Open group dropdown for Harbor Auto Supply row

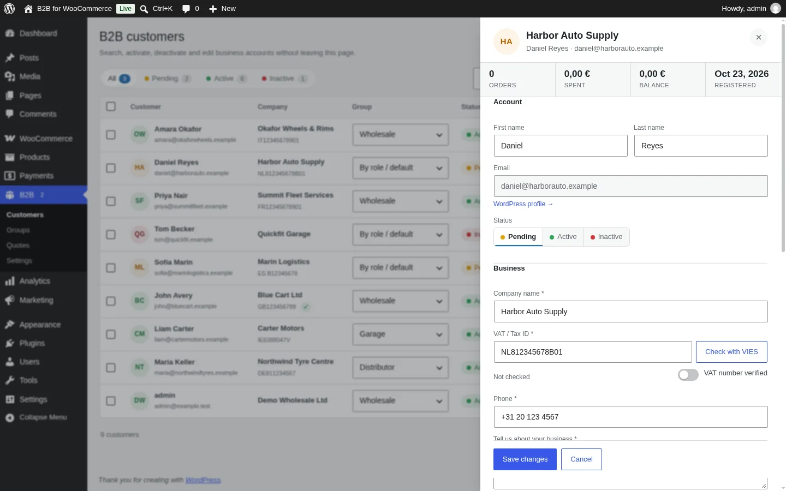tap(401, 168)
